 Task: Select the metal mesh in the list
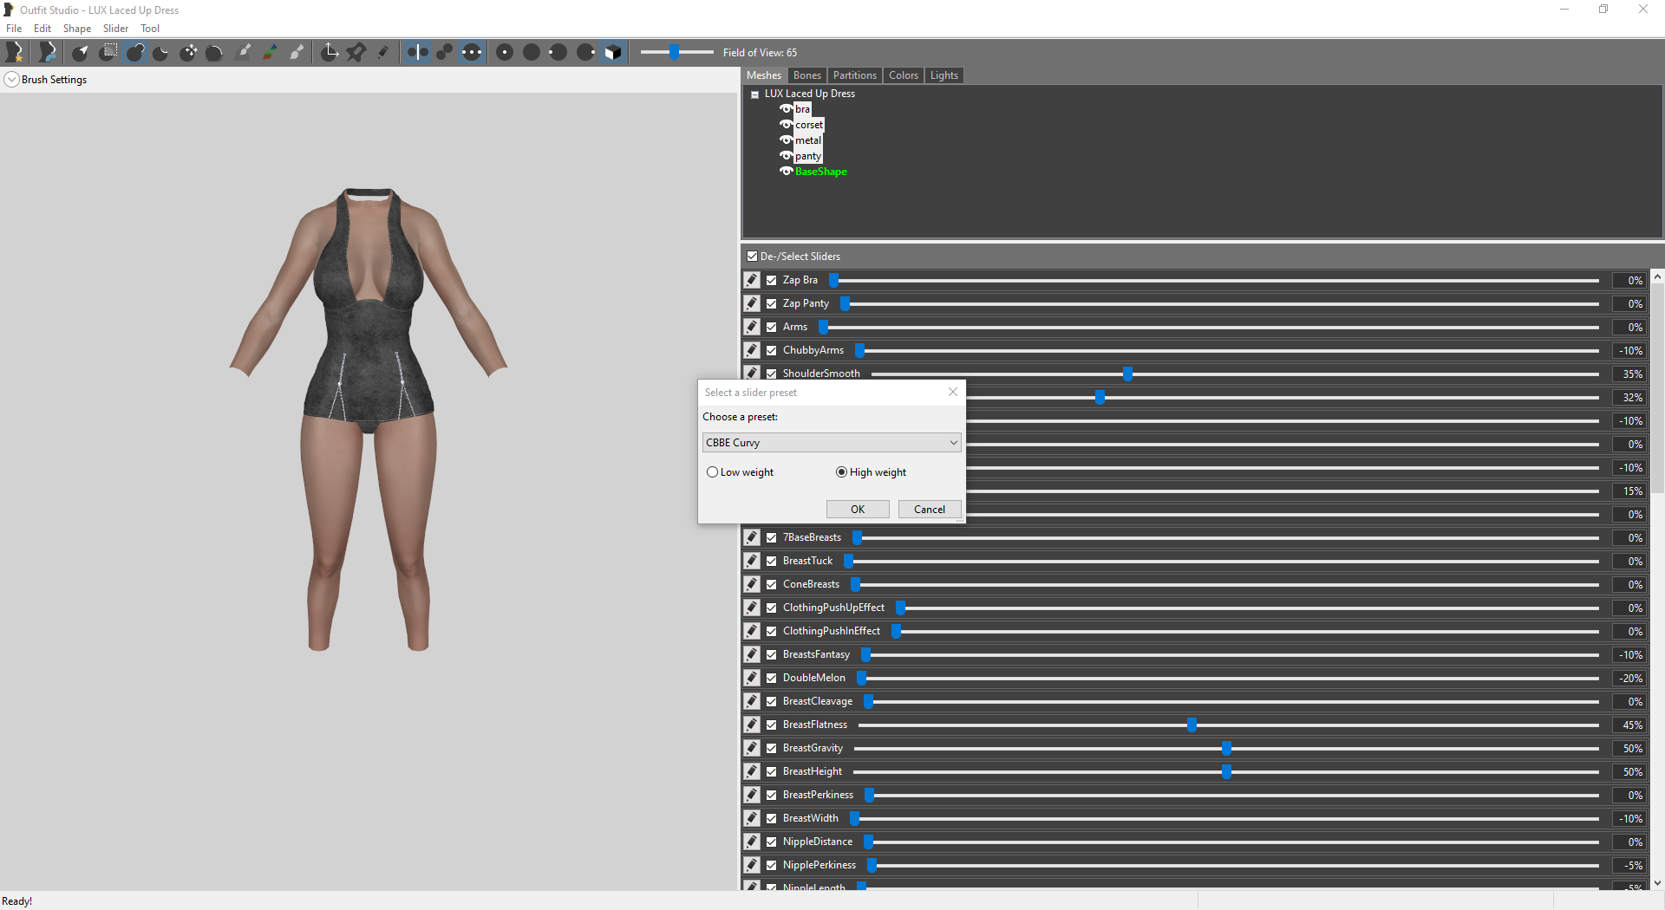click(x=808, y=140)
